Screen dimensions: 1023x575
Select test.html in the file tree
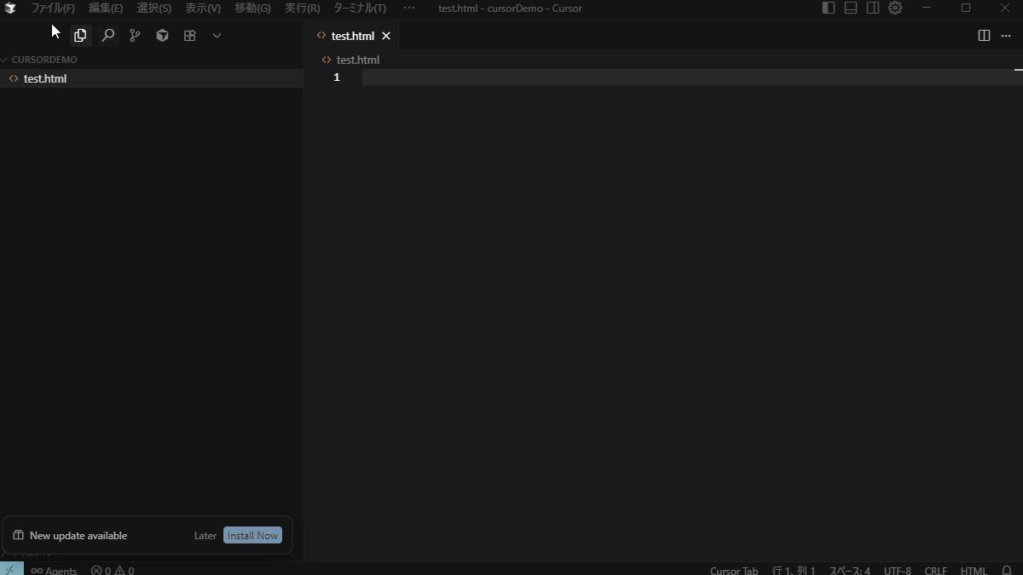pyautogui.click(x=152, y=78)
